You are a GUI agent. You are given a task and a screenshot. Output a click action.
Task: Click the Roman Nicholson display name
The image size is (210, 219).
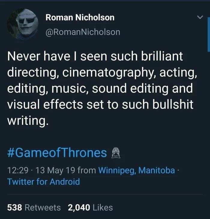[x=80, y=18]
